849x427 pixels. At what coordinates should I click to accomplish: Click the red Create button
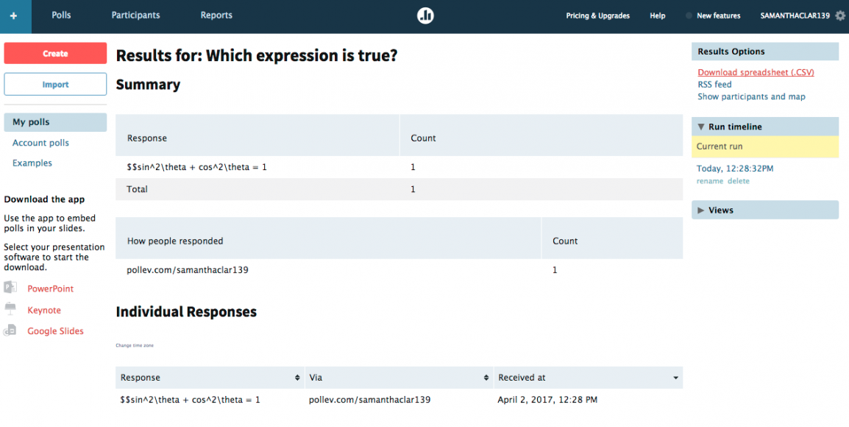[x=55, y=53]
